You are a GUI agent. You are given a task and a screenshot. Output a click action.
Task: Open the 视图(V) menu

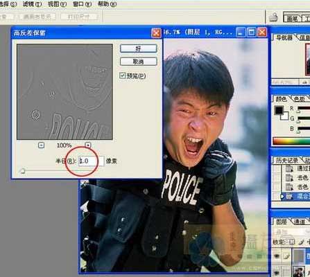[57, 4]
